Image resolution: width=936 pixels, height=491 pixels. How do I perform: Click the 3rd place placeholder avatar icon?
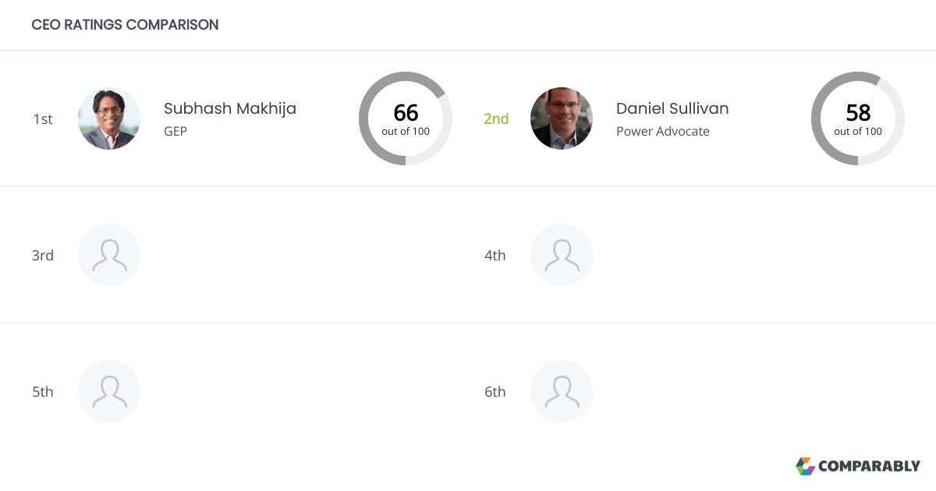coord(109,255)
